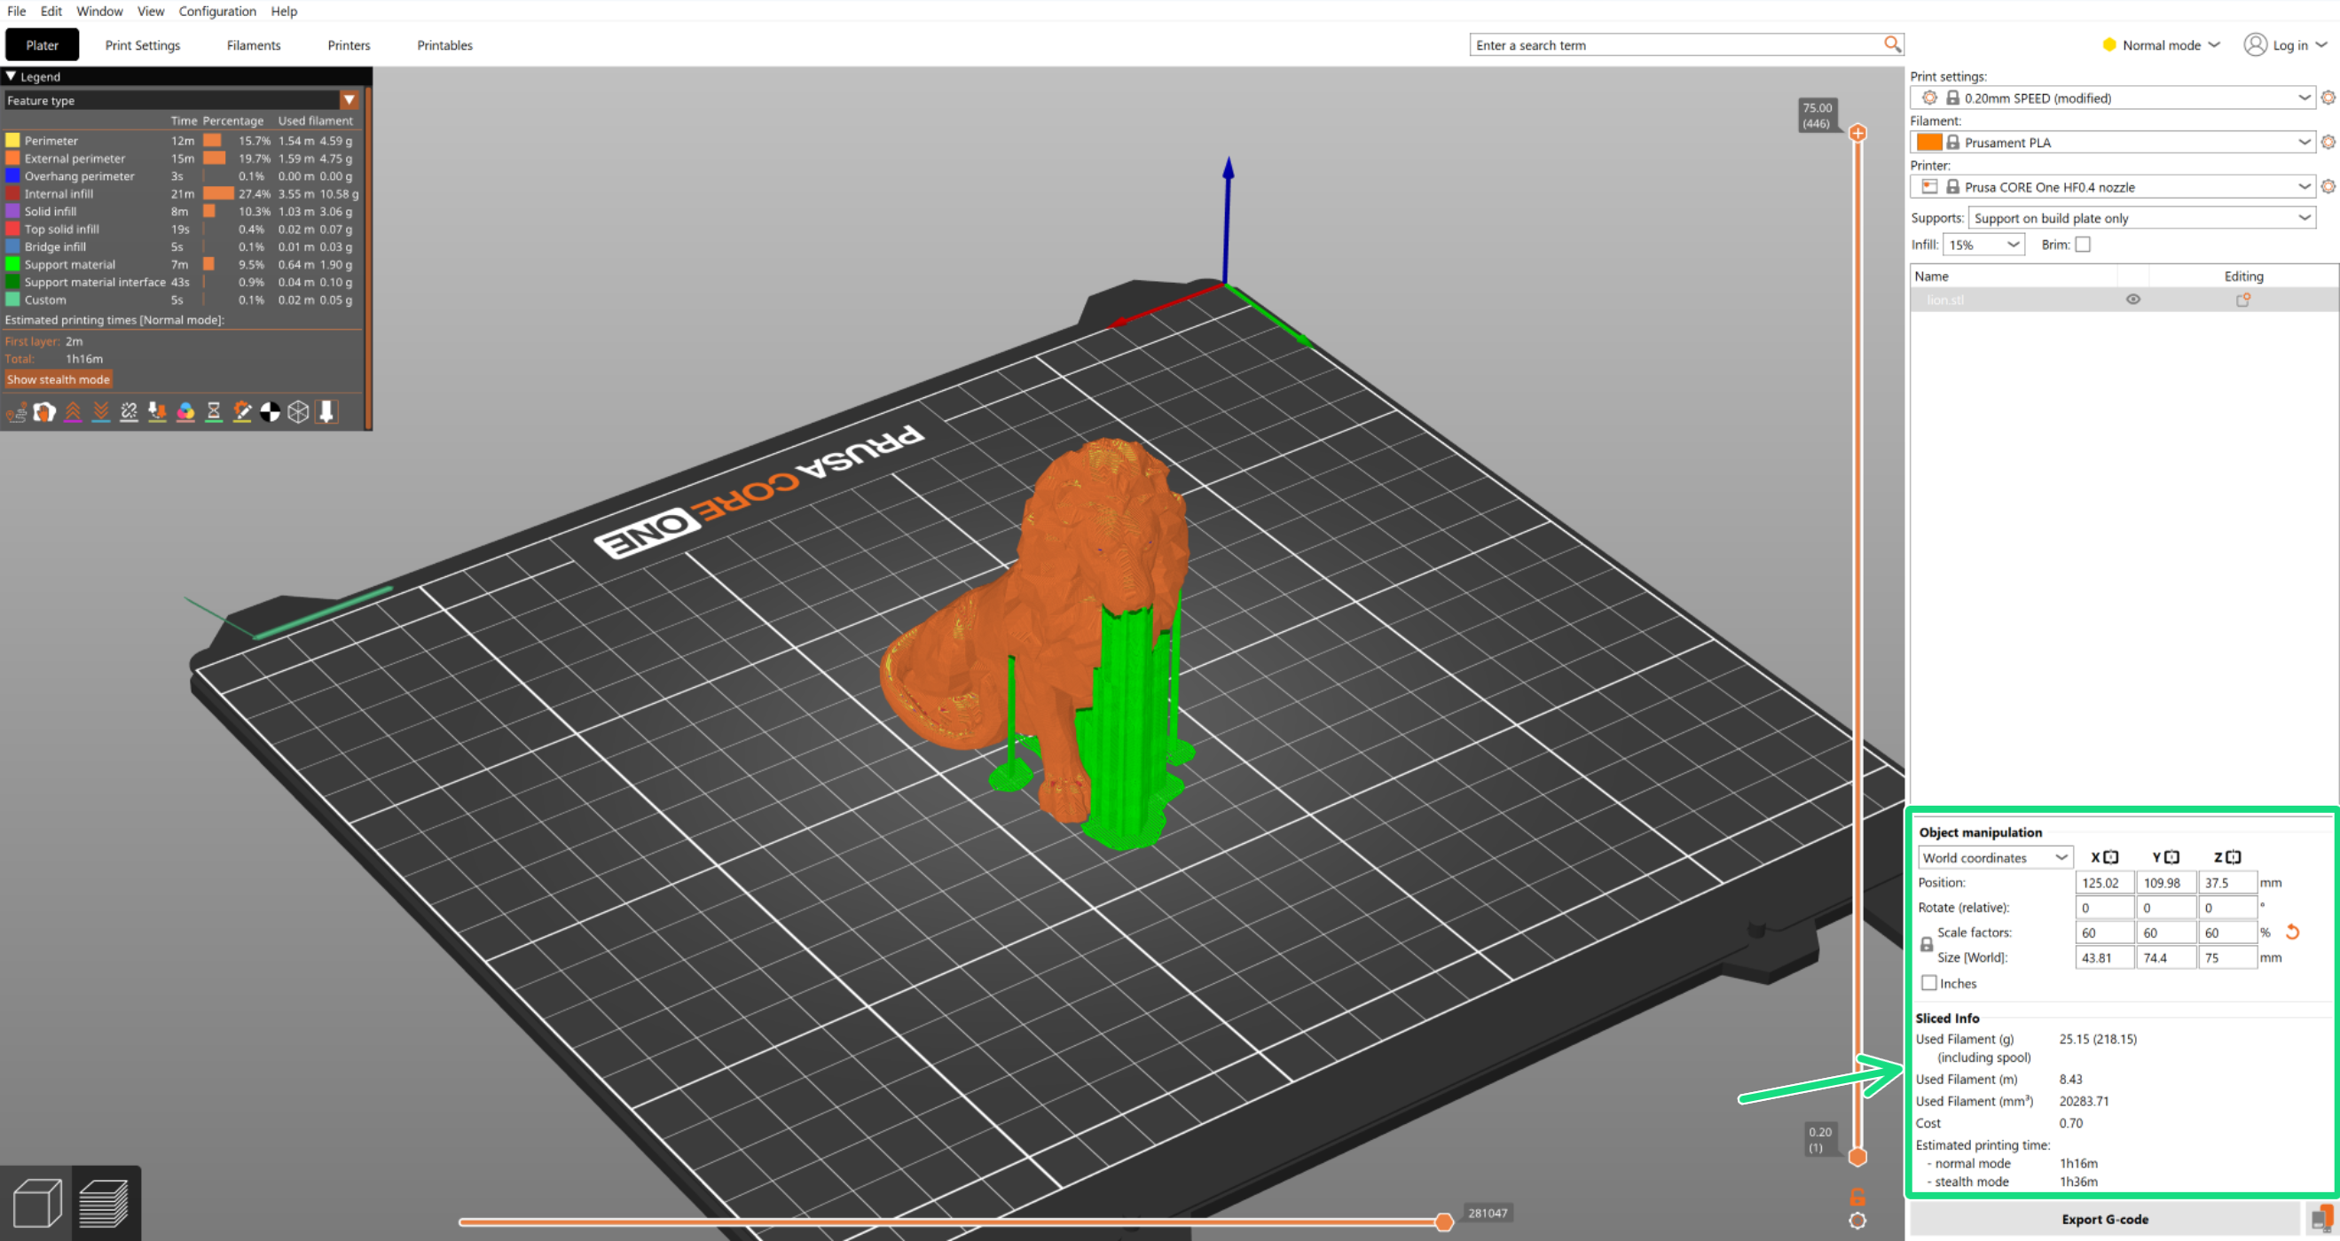
Task: Toggle the center of gravity checkered icon
Action: [x=270, y=412]
